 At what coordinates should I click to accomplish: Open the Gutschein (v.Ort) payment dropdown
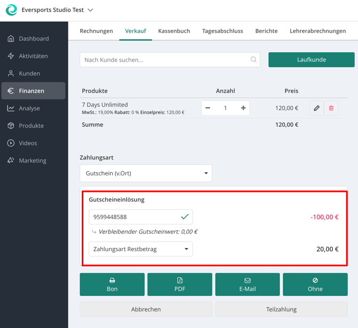tap(146, 173)
